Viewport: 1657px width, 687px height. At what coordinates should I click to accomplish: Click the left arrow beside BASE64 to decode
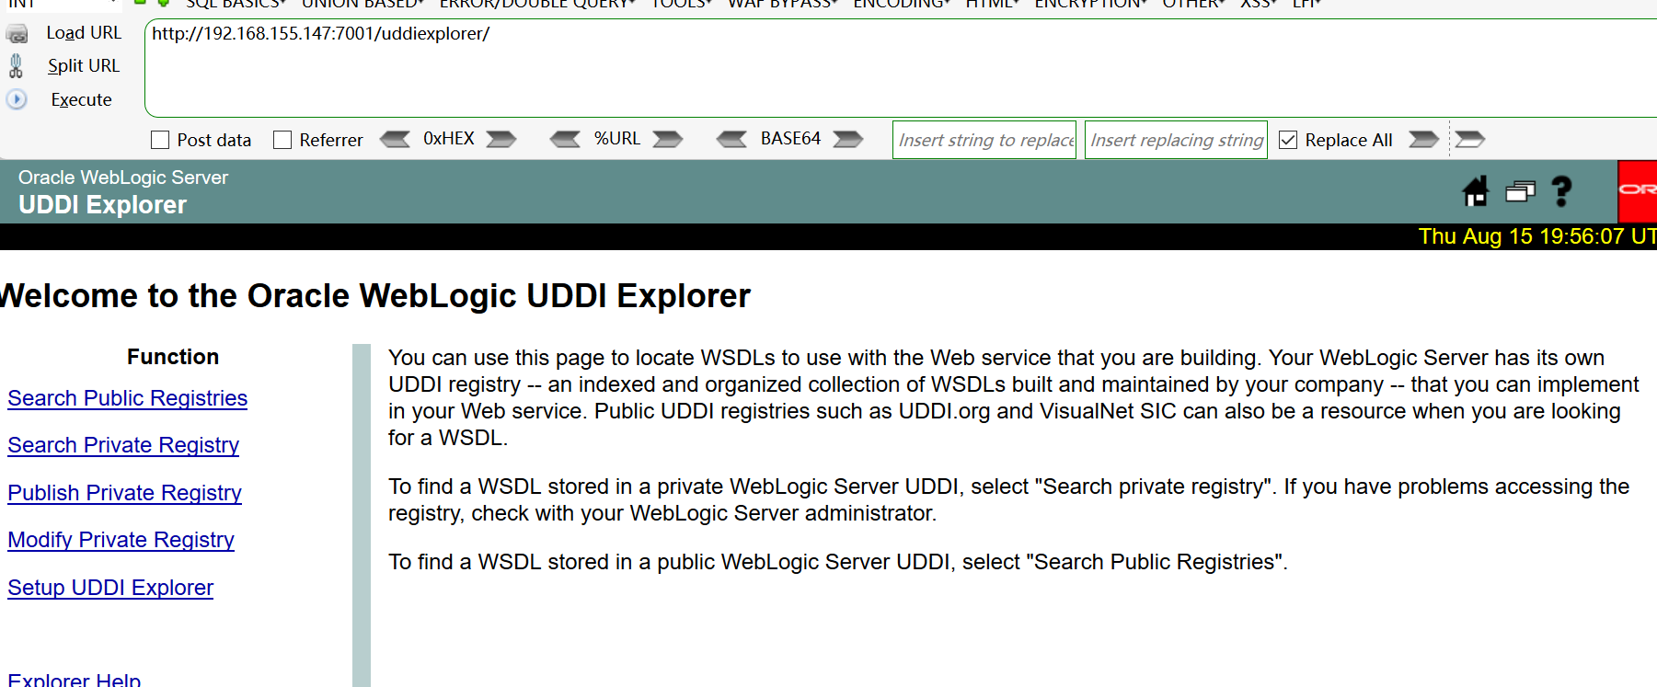[732, 139]
